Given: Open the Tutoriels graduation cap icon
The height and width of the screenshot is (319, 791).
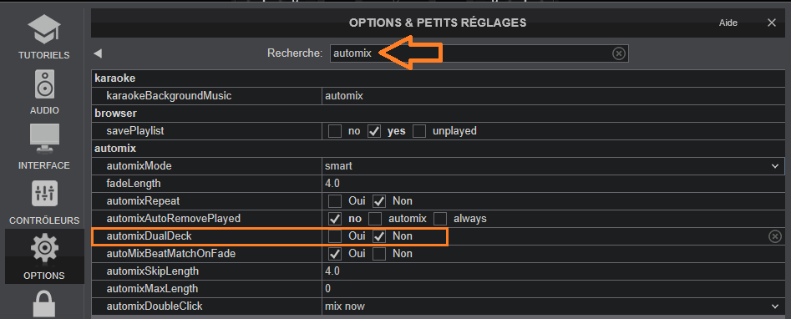Looking at the screenshot, I should (x=44, y=28).
